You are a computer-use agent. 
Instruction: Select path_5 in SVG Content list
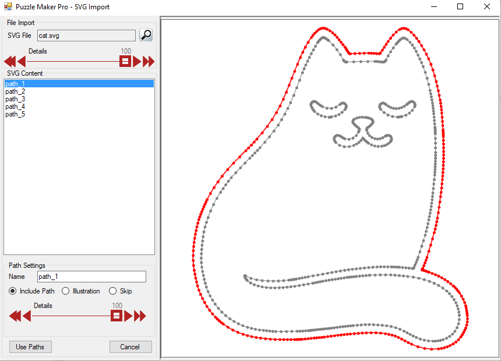[79, 114]
